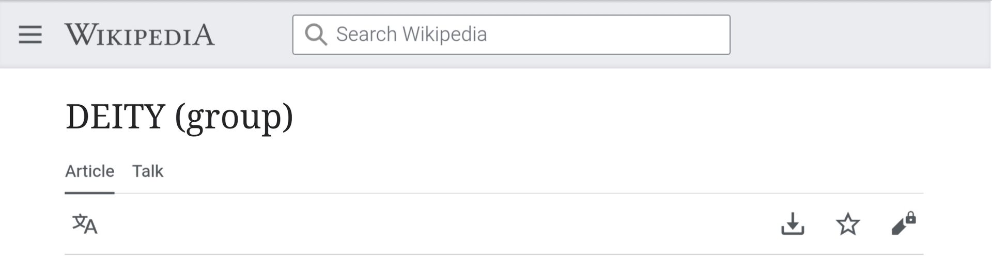
Task: Click the locked pencil edit icon
Action: click(x=903, y=223)
